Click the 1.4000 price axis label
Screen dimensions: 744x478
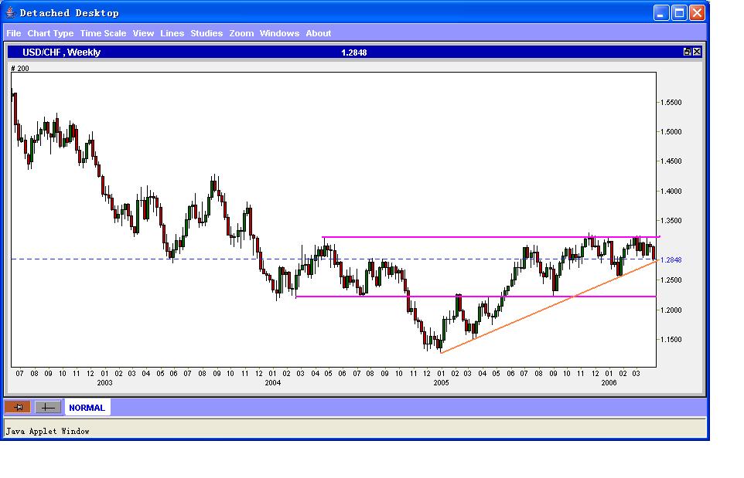pos(671,192)
